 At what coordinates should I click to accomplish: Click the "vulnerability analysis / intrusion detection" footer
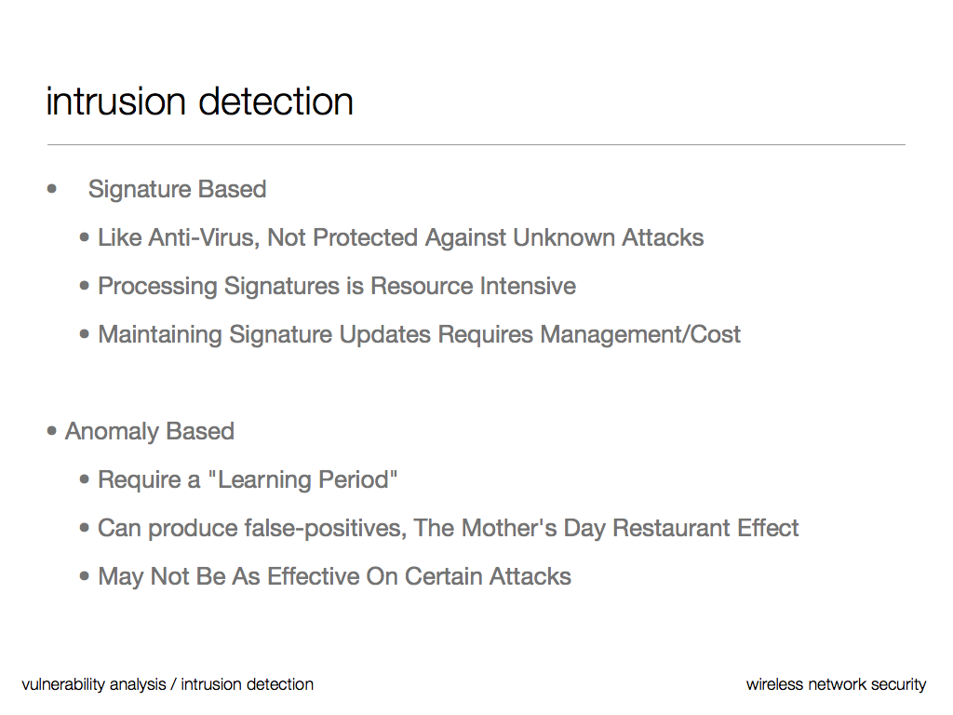(x=168, y=685)
